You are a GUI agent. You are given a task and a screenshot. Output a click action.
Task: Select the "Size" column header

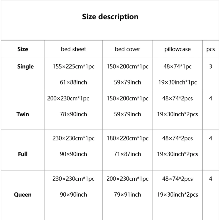(x=23, y=49)
